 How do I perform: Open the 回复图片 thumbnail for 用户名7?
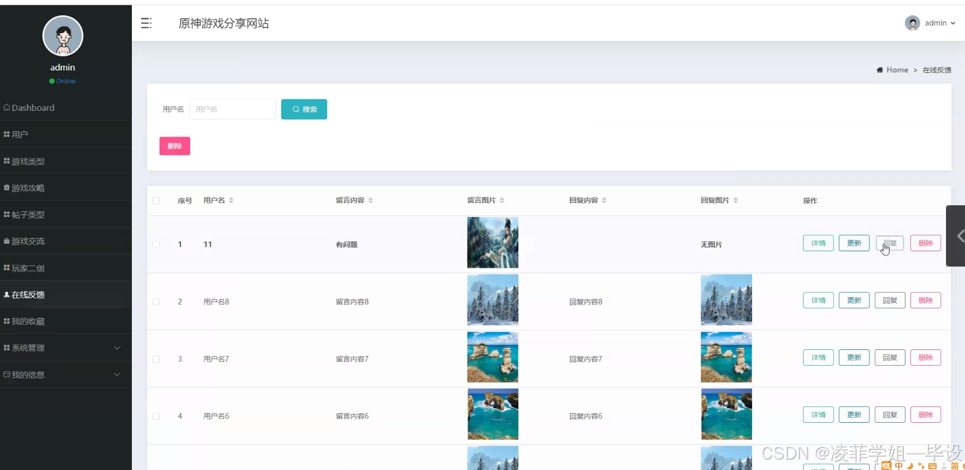coord(726,357)
